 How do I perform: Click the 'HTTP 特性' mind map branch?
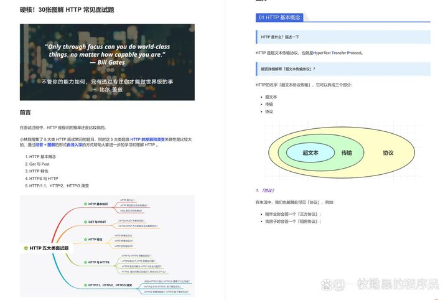95,240
